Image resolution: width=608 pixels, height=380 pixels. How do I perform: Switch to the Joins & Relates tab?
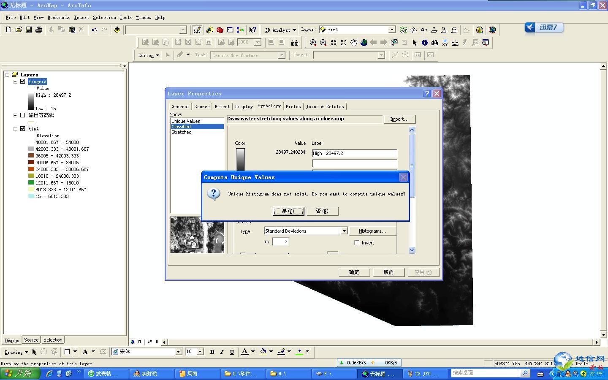tap(325, 106)
